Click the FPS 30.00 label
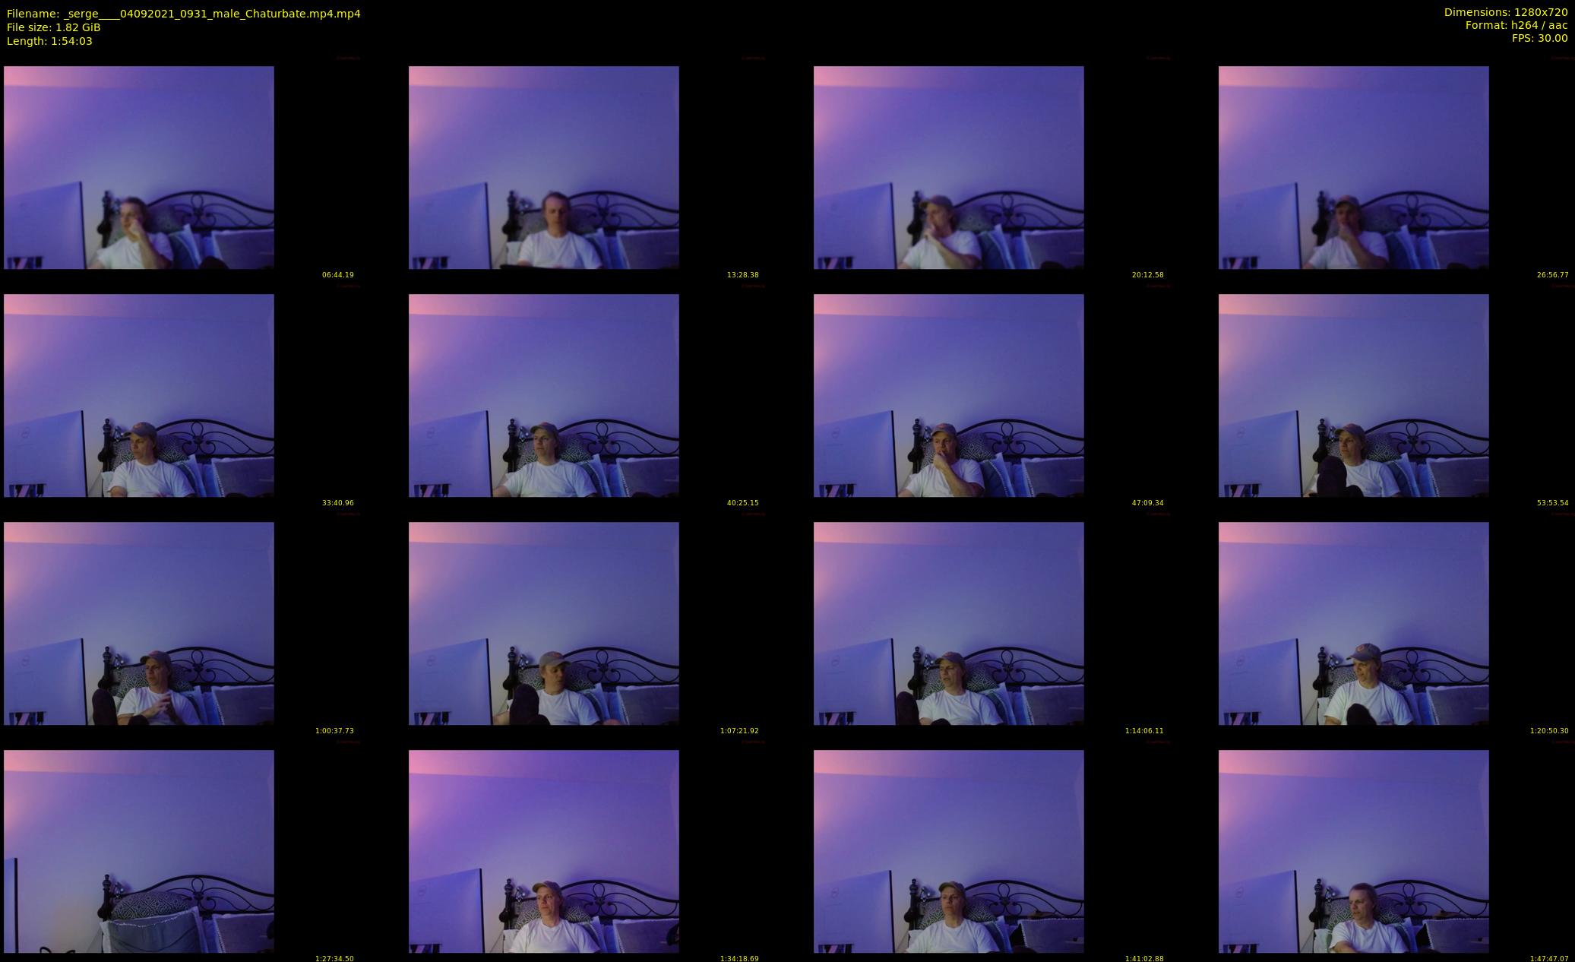The height and width of the screenshot is (962, 1575). [1539, 38]
